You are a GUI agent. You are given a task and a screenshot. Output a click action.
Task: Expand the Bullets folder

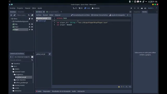pos(12,69)
